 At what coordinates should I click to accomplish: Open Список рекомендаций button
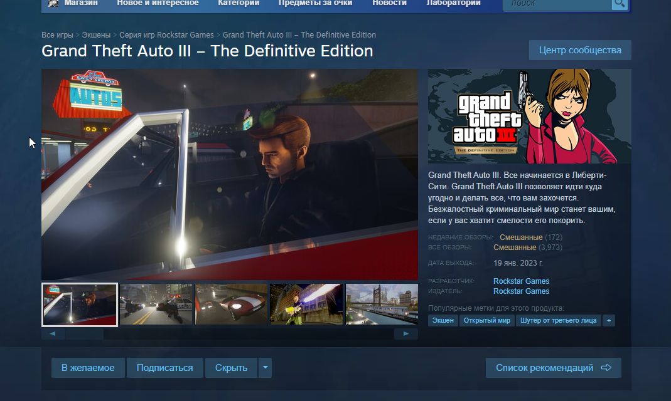[x=554, y=368]
